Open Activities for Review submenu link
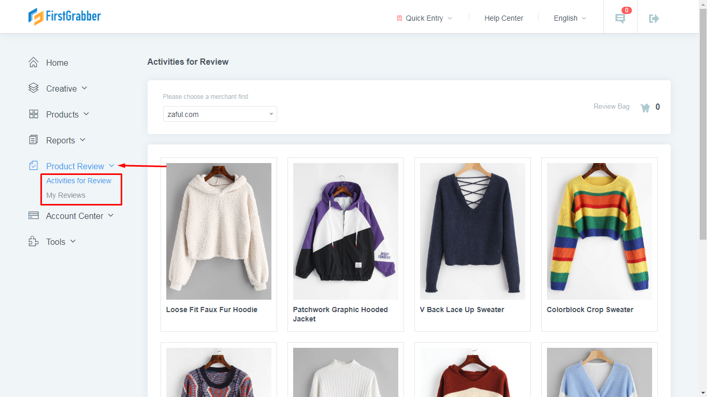This screenshot has height=397, width=707. (79, 181)
